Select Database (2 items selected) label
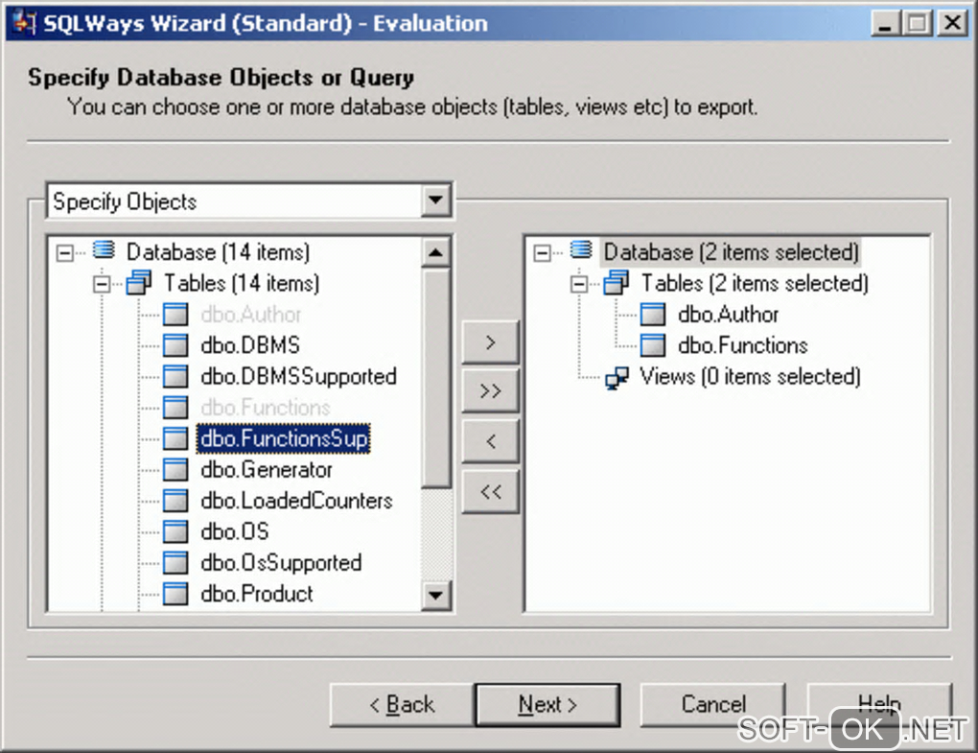The width and height of the screenshot is (978, 753). (x=731, y=252)
